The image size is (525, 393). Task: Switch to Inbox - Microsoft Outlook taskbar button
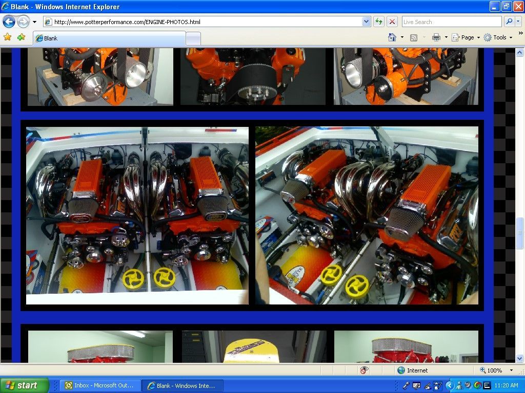(99, 385)
